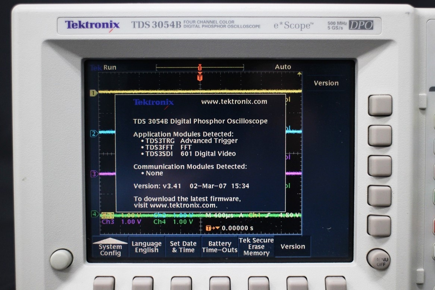435x290 pixels.
Task: Push the round power button beside screen
Action: click(61, 259)
